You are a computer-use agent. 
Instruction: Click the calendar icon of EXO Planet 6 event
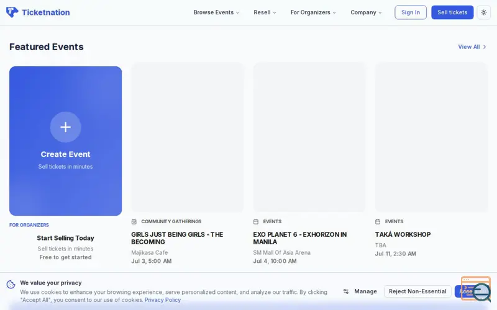tap(256, 222)
